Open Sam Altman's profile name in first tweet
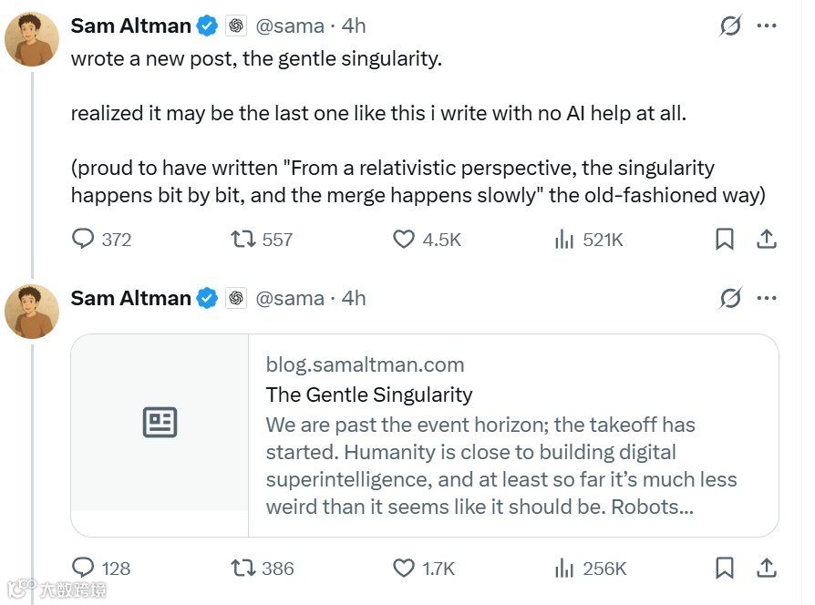This screenshot has width=815, height=605. 131,26
